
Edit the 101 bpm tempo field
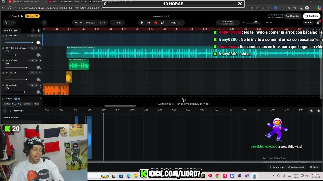(90, 23)
